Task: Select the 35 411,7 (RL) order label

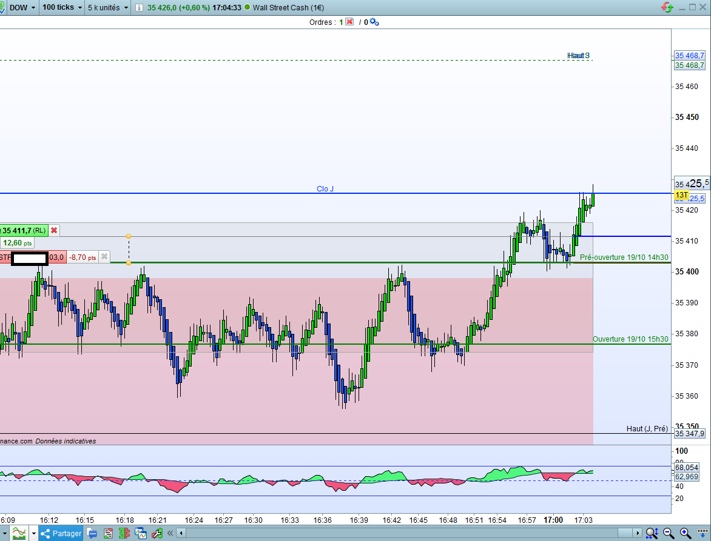Action: click(x=24, y=230)
